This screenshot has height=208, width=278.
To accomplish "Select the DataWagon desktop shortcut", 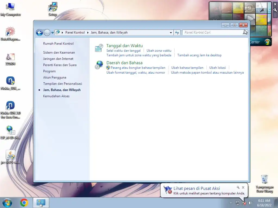I will coord(10,34).
